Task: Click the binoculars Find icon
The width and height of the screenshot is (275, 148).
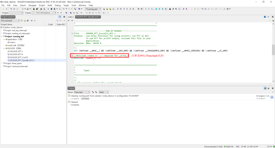Action: (x=170, y=9)
